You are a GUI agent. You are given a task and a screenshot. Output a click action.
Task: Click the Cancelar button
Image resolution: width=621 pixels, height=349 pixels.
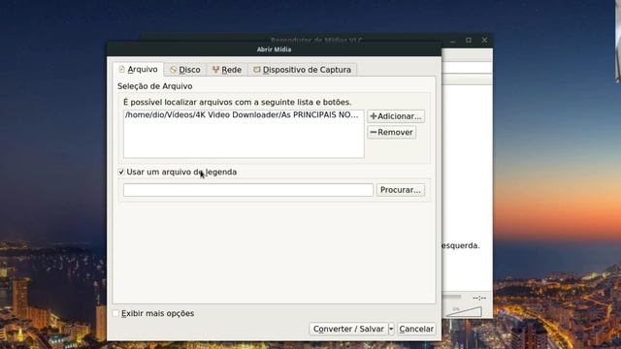[416, 329]
